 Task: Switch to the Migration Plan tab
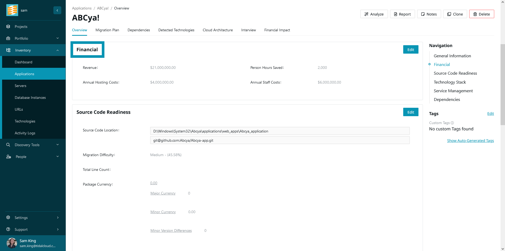107,30
